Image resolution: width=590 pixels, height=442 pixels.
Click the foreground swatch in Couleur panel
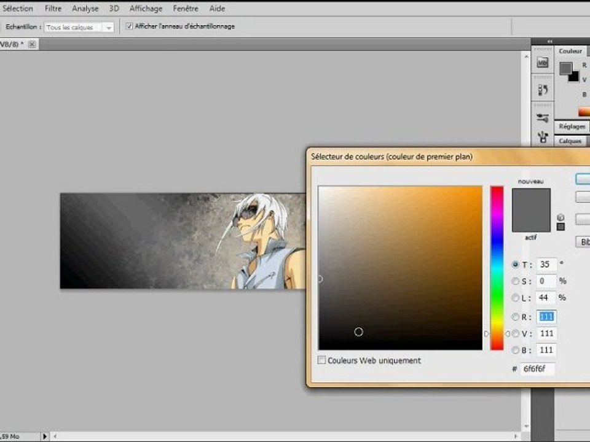(x=565, y=68)
